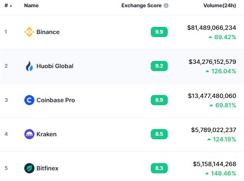Open the Exchange Score info icon
This screenshot has width=244, height=181.
(x=166, y=6)
